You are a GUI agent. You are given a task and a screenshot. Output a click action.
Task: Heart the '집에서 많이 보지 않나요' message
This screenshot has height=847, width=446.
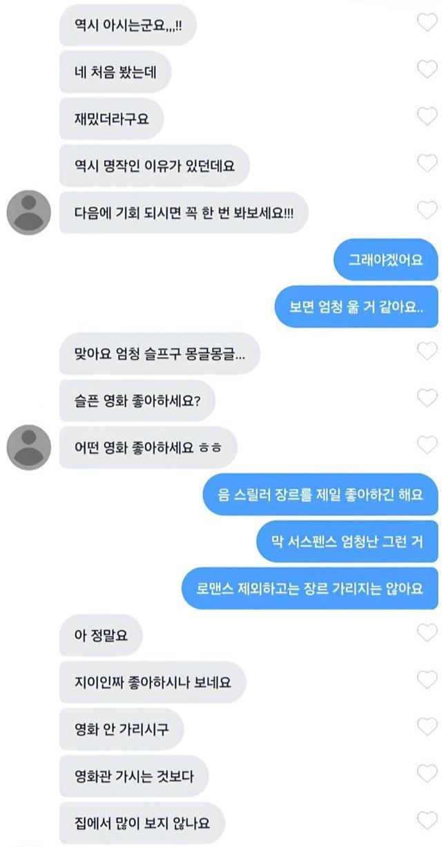click(x=427, y=821)
